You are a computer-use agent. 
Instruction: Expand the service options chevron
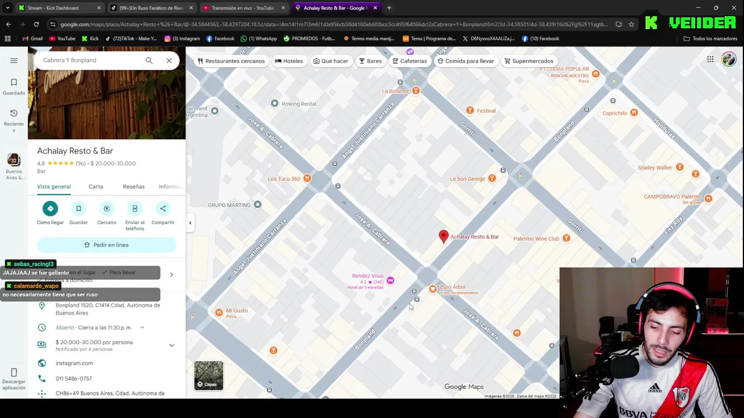[x=171, y=274]
